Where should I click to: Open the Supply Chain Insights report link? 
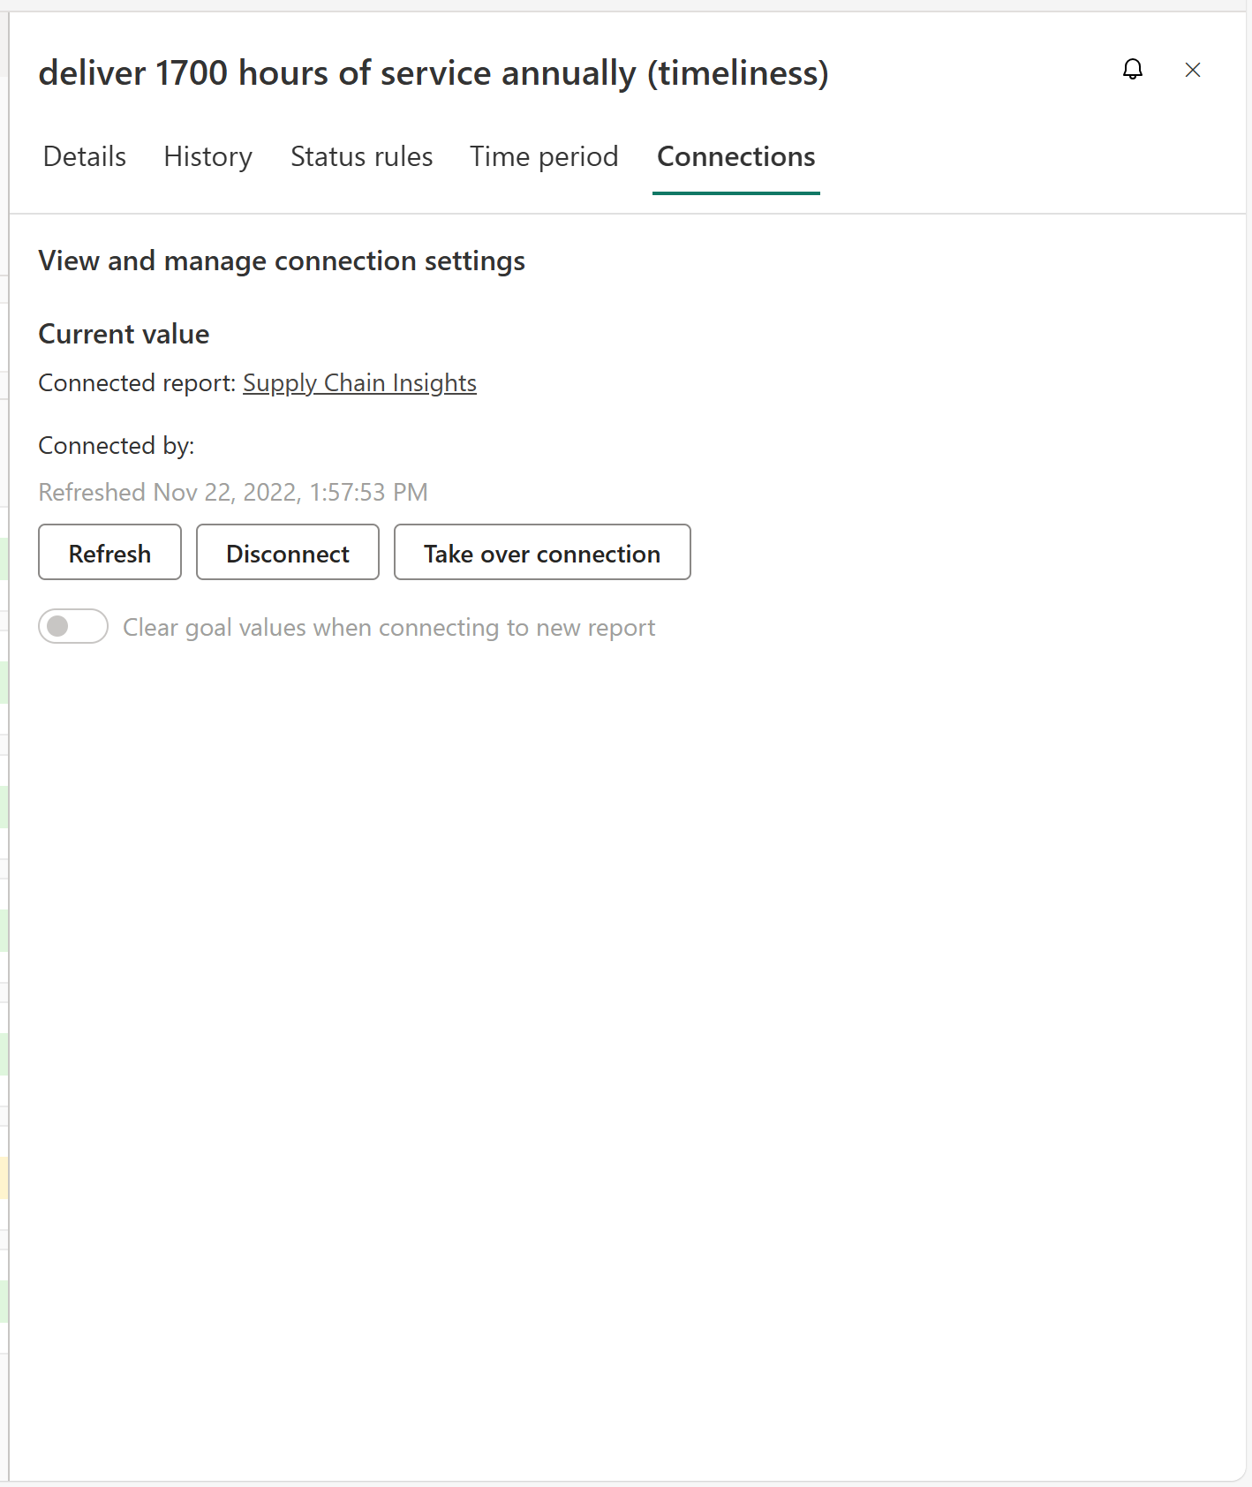[x=360, y=383]
